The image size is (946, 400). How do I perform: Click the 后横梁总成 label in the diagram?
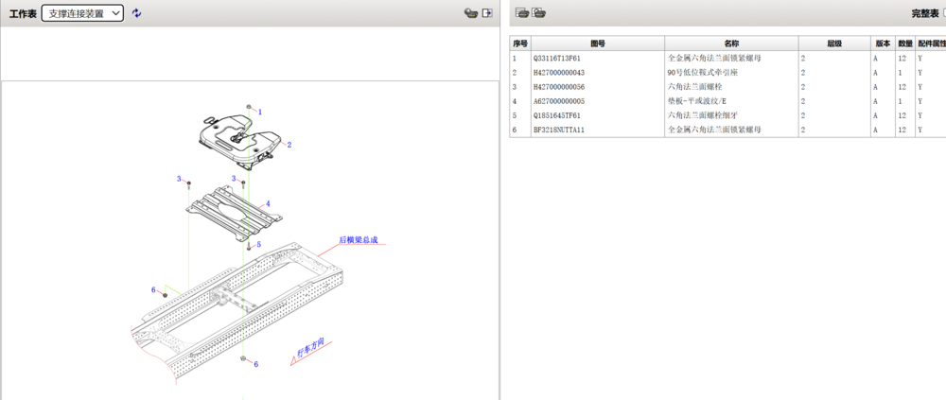tap(359, 240)
